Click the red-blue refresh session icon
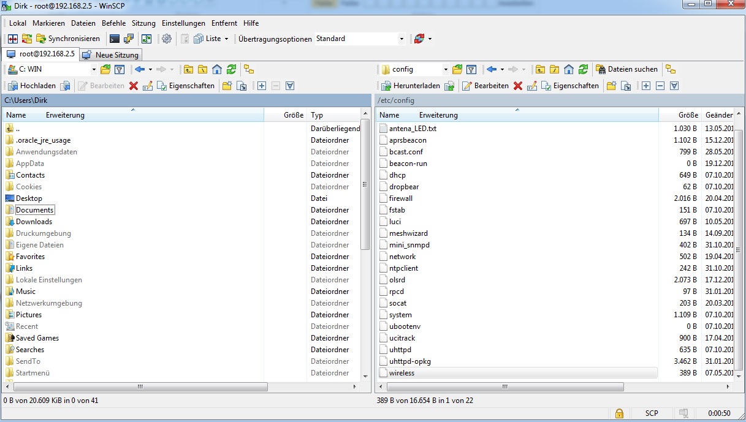Screen dimensions: 746x422 pyautogui.click(x=419, y=39)
